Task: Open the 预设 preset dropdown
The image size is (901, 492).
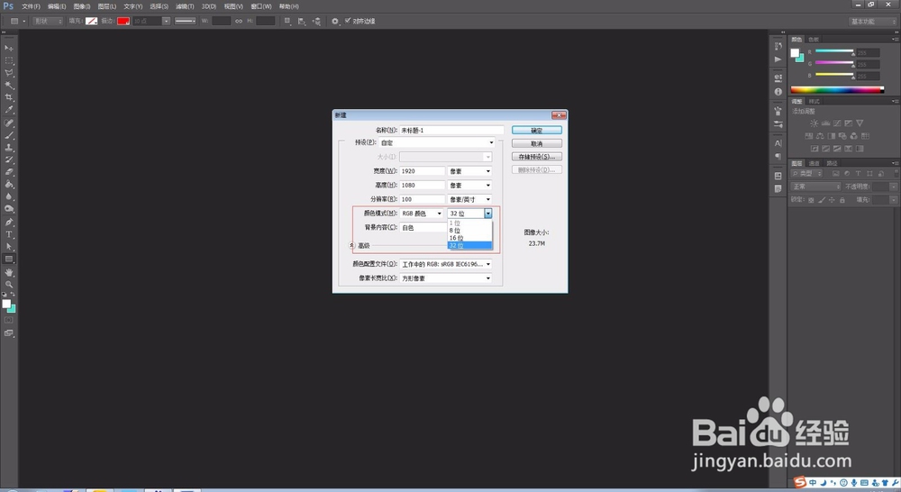Action: click(437, 142)
